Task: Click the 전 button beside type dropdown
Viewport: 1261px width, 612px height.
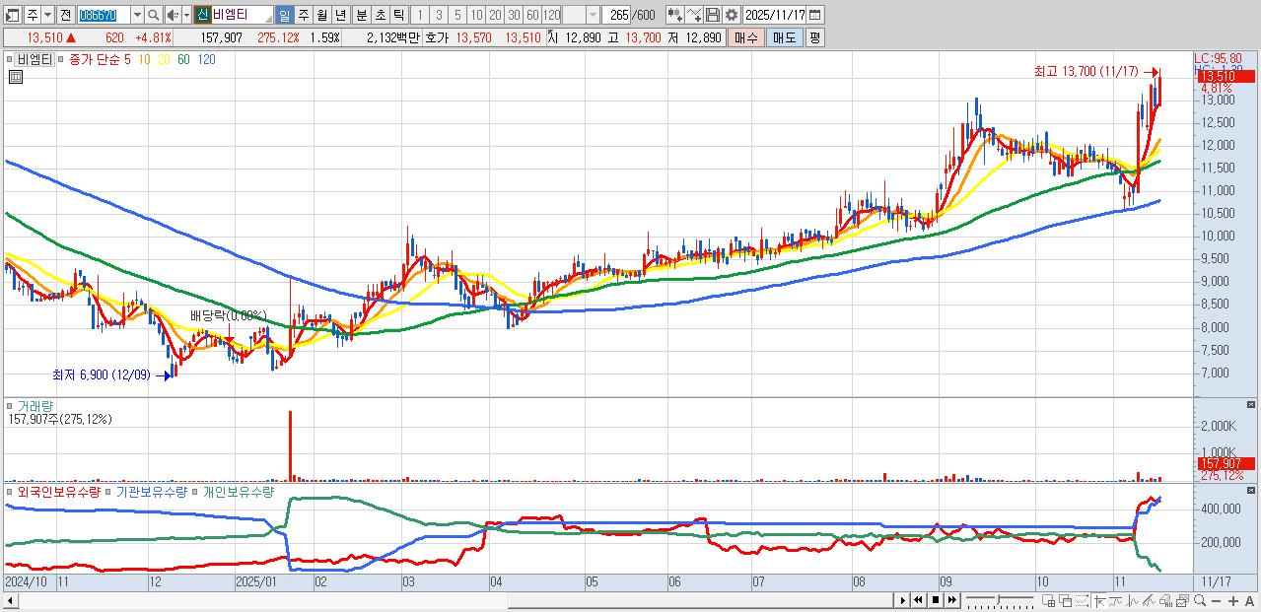Action: pyautogui.click(x=65, y=15)
